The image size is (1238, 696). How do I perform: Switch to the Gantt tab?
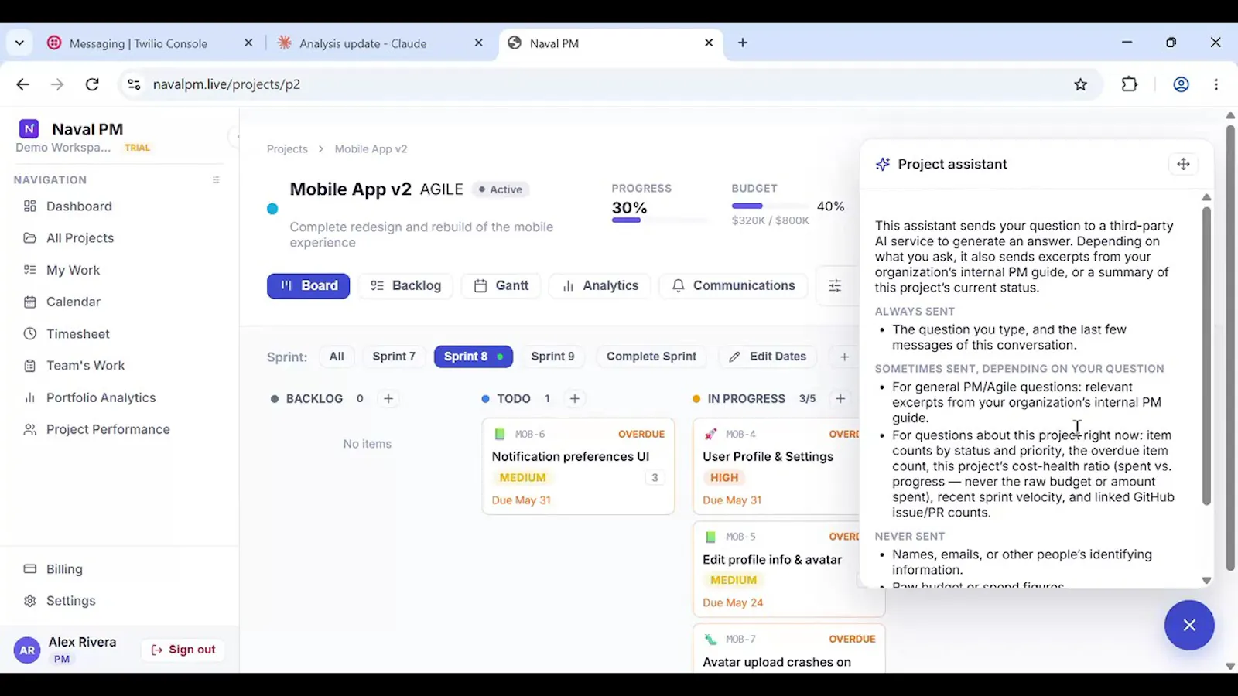tap(501, 286)
